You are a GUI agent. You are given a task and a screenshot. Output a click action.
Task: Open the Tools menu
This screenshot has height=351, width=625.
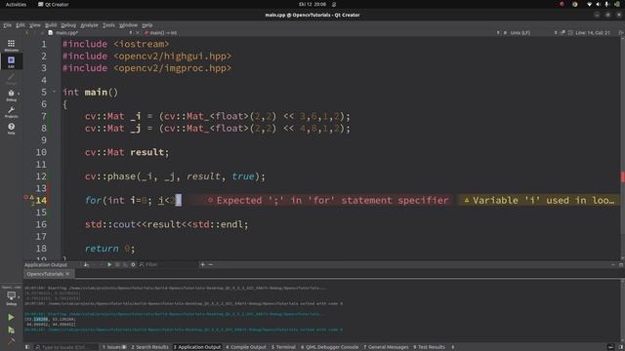point(108,25)
